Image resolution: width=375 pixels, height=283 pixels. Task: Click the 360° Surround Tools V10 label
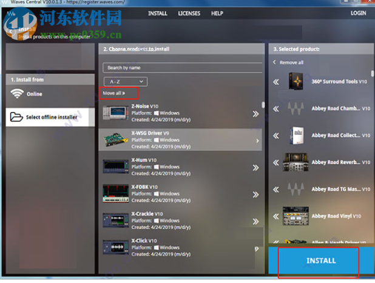tap(339, 82)
